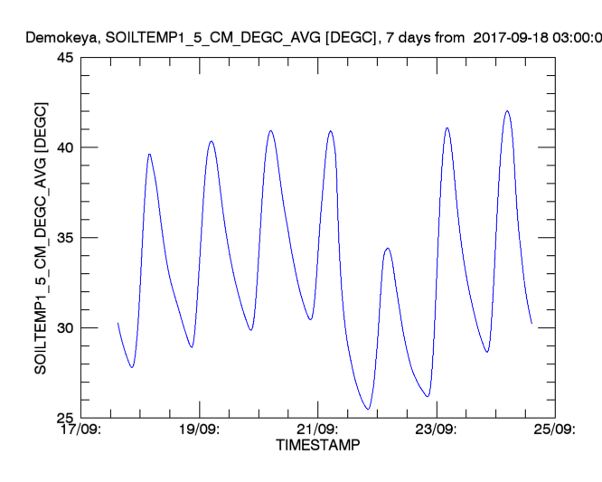Viewport: 602px width, 482px height.
Task: Click the 30 y-axis tick label
Action: coord(65,327)
